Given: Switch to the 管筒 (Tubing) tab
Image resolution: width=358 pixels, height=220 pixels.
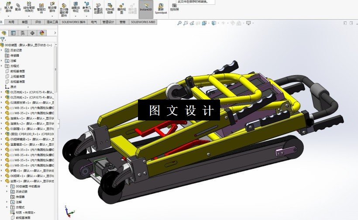Looking at the screenshot, I should coord(122,22).
